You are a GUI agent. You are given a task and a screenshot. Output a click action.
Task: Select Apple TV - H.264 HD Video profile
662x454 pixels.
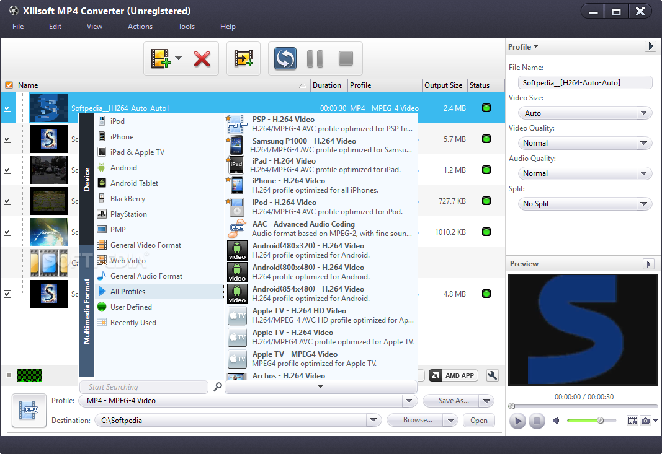[x=321, y=315]
